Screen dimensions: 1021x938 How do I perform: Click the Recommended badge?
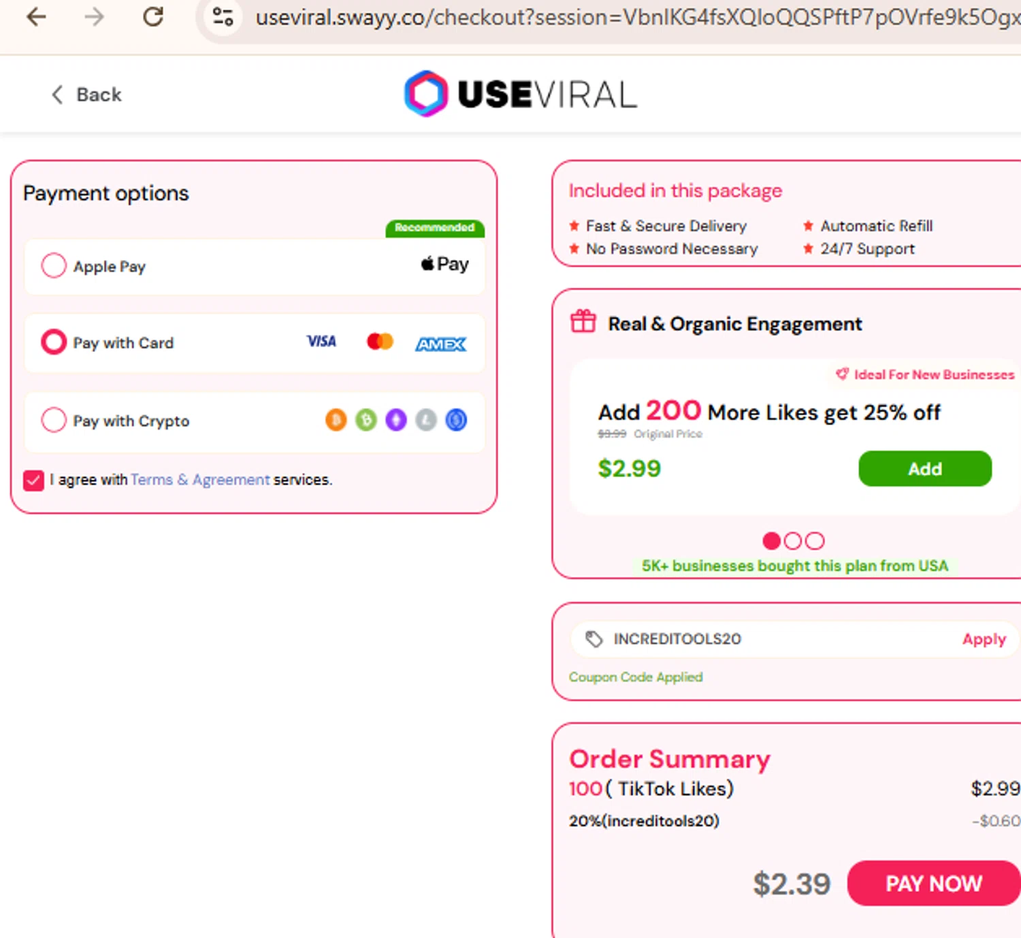point(435,228)
